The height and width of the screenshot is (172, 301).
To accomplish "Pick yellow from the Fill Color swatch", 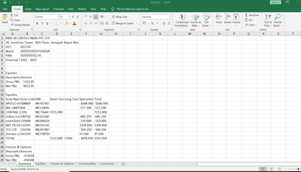I will [x=66, y=24].
